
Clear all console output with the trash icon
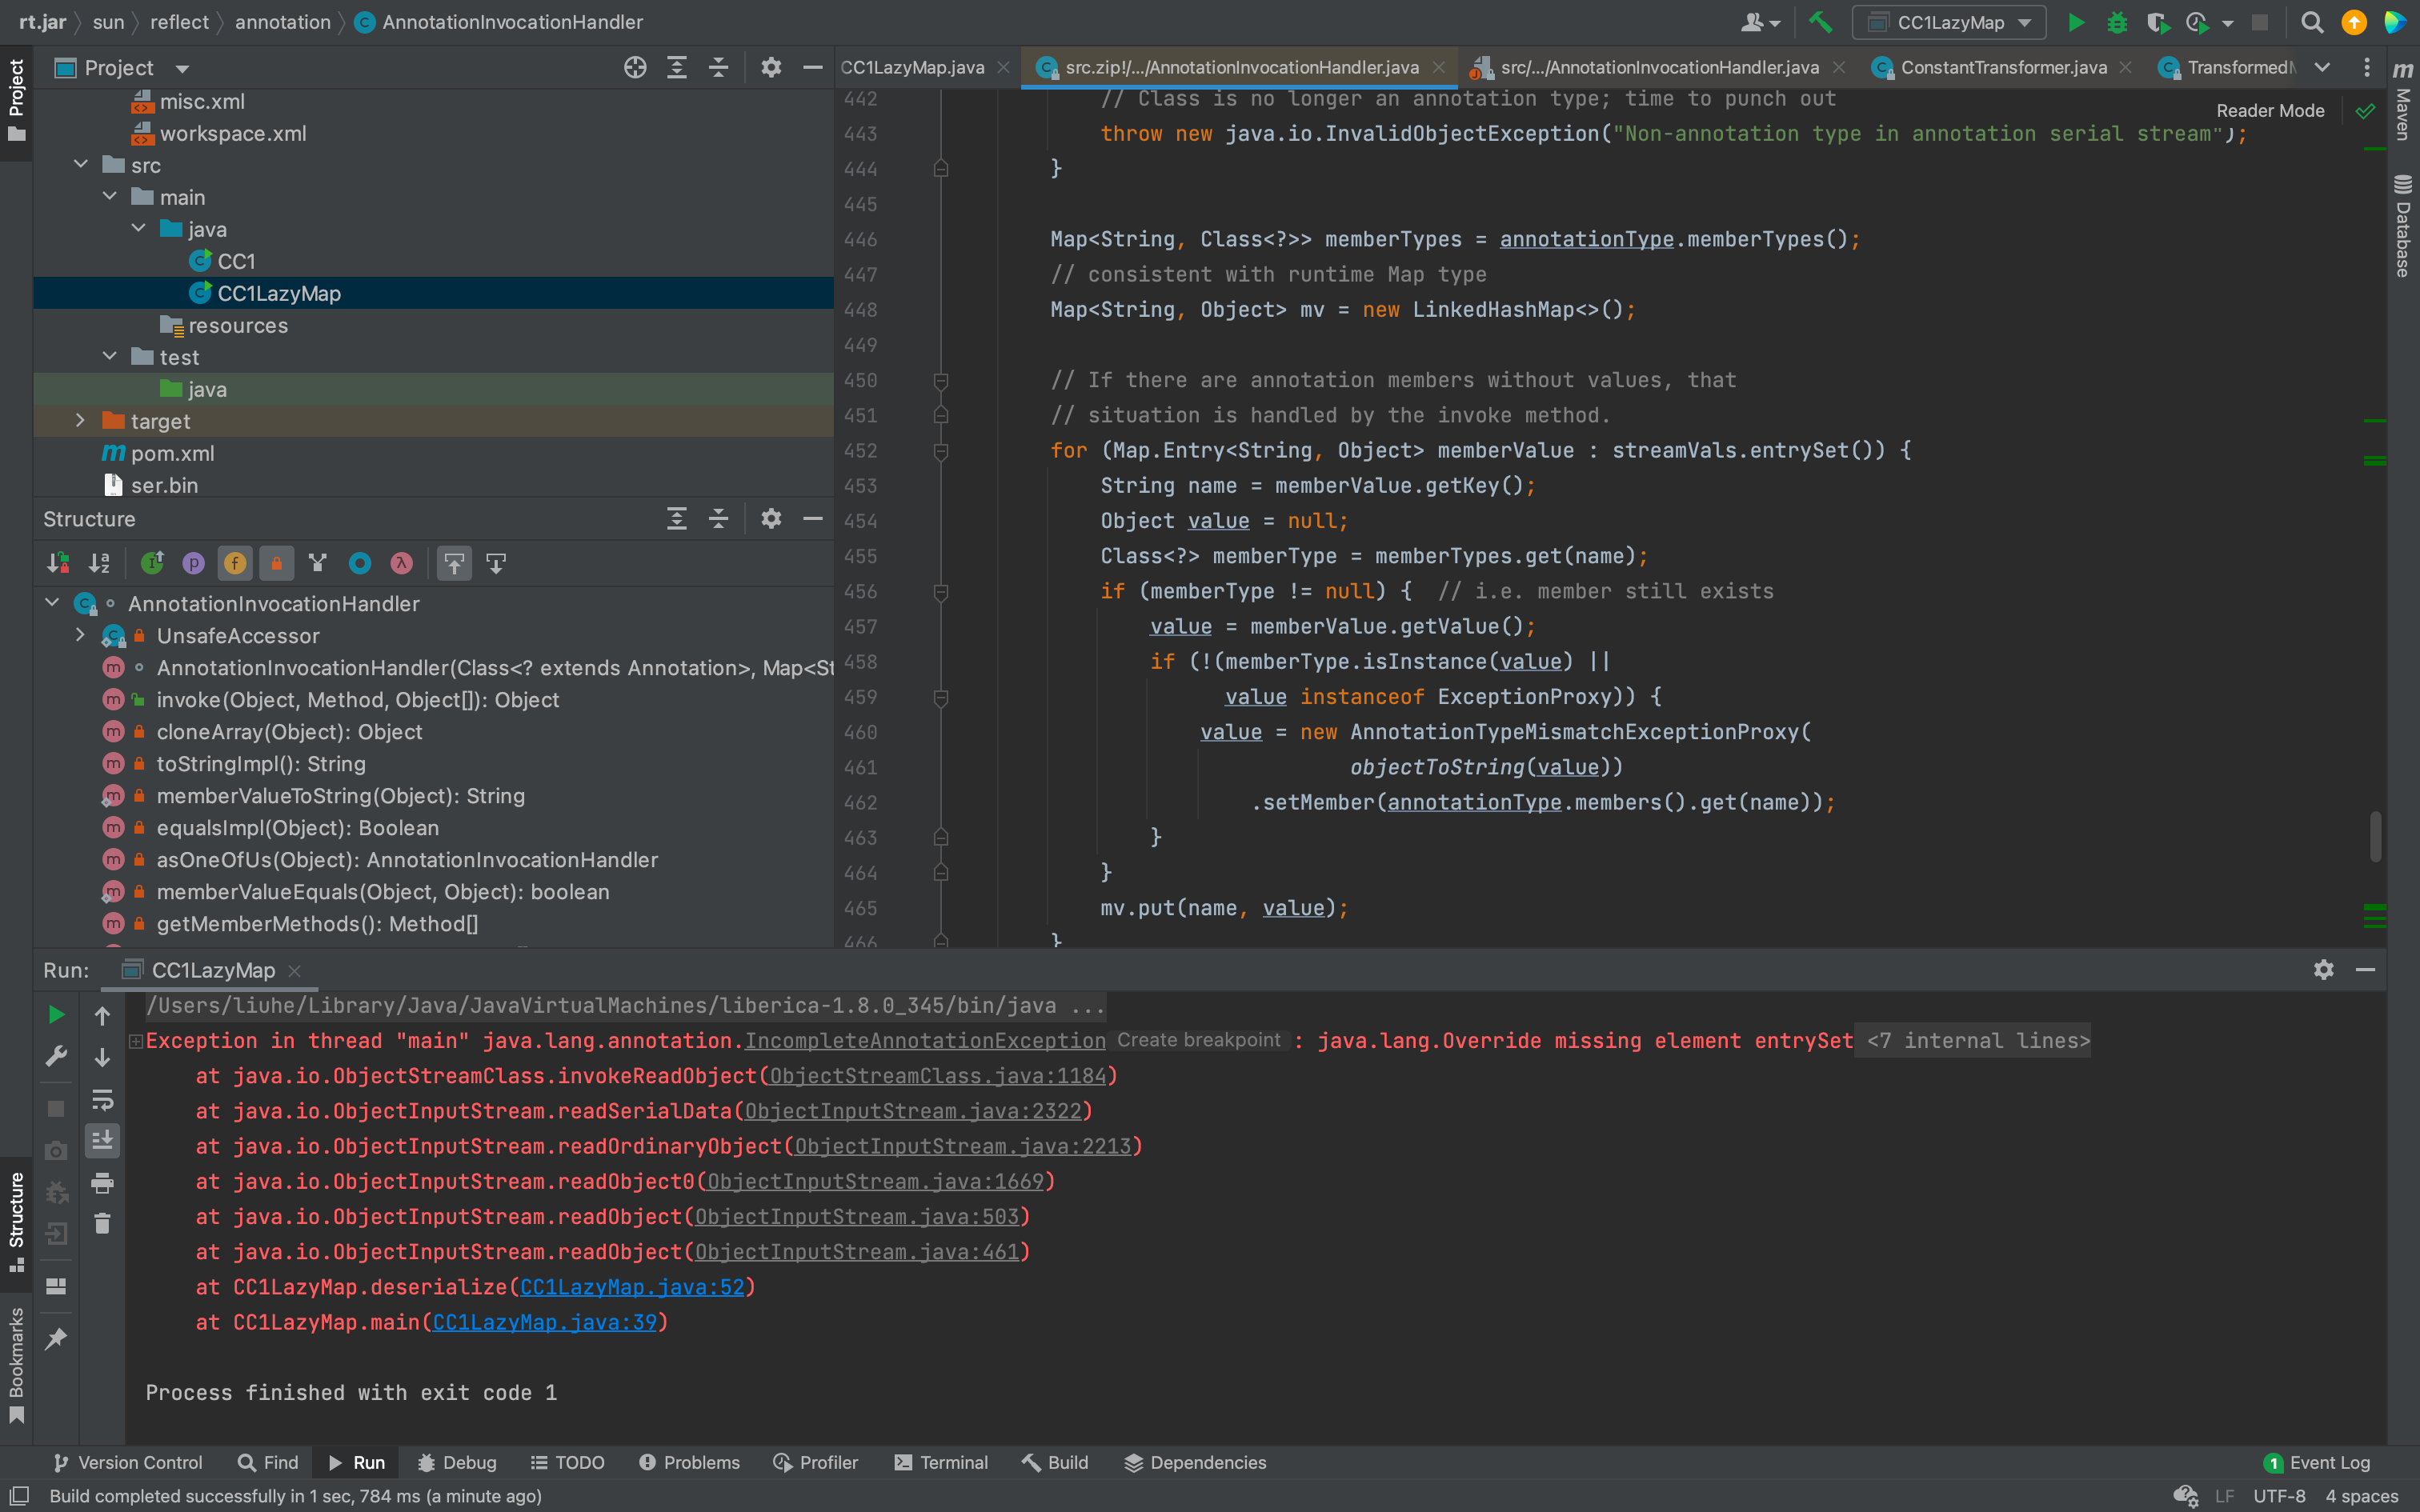(x=102, y=1224)
